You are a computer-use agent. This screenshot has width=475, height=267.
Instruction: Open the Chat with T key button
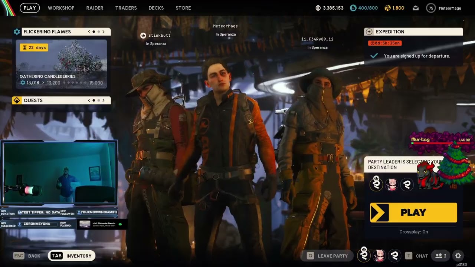tap(416, 256)
